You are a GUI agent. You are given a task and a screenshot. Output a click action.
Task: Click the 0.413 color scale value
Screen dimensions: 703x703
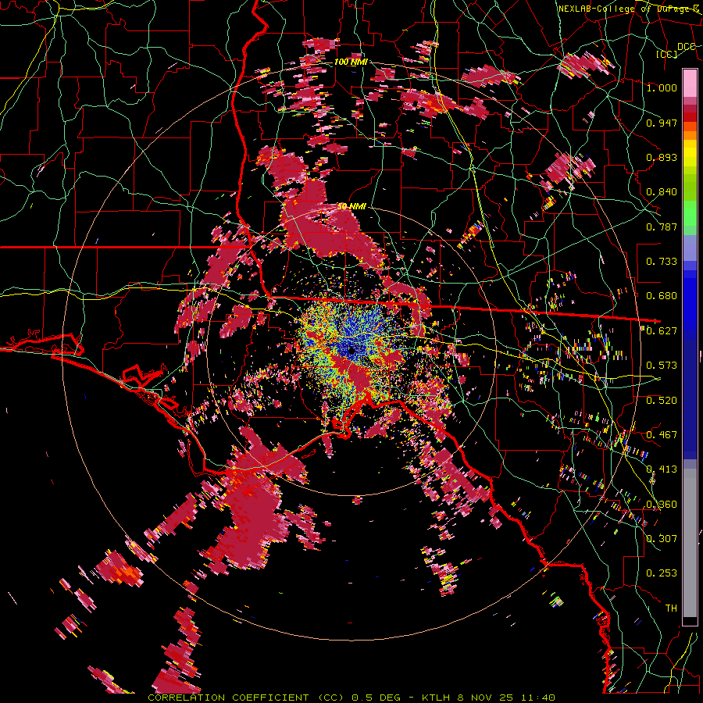tap(662, 469)
